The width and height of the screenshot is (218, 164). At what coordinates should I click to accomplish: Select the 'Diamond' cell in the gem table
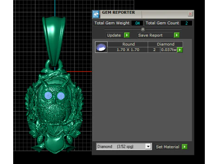pyautogui.click(x=165, y=44)
